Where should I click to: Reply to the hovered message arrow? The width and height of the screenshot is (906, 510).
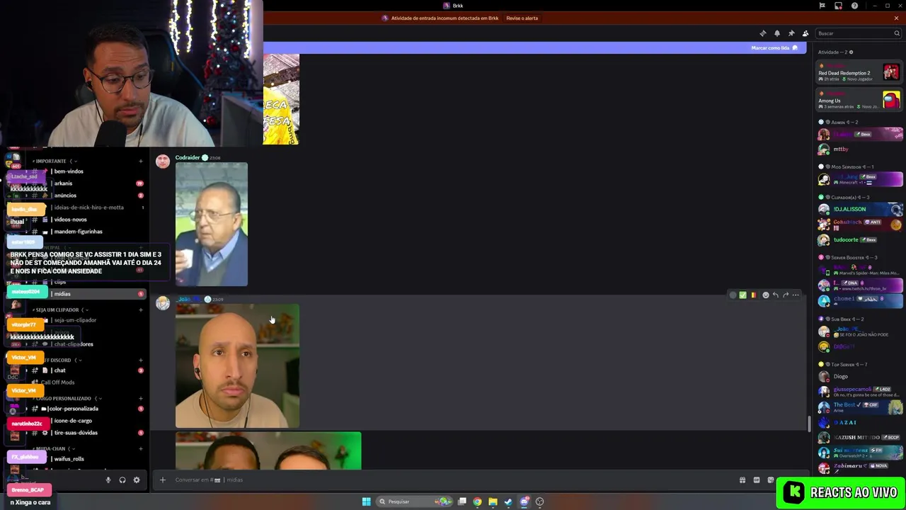pyautogui.click(x=776, y=295)
